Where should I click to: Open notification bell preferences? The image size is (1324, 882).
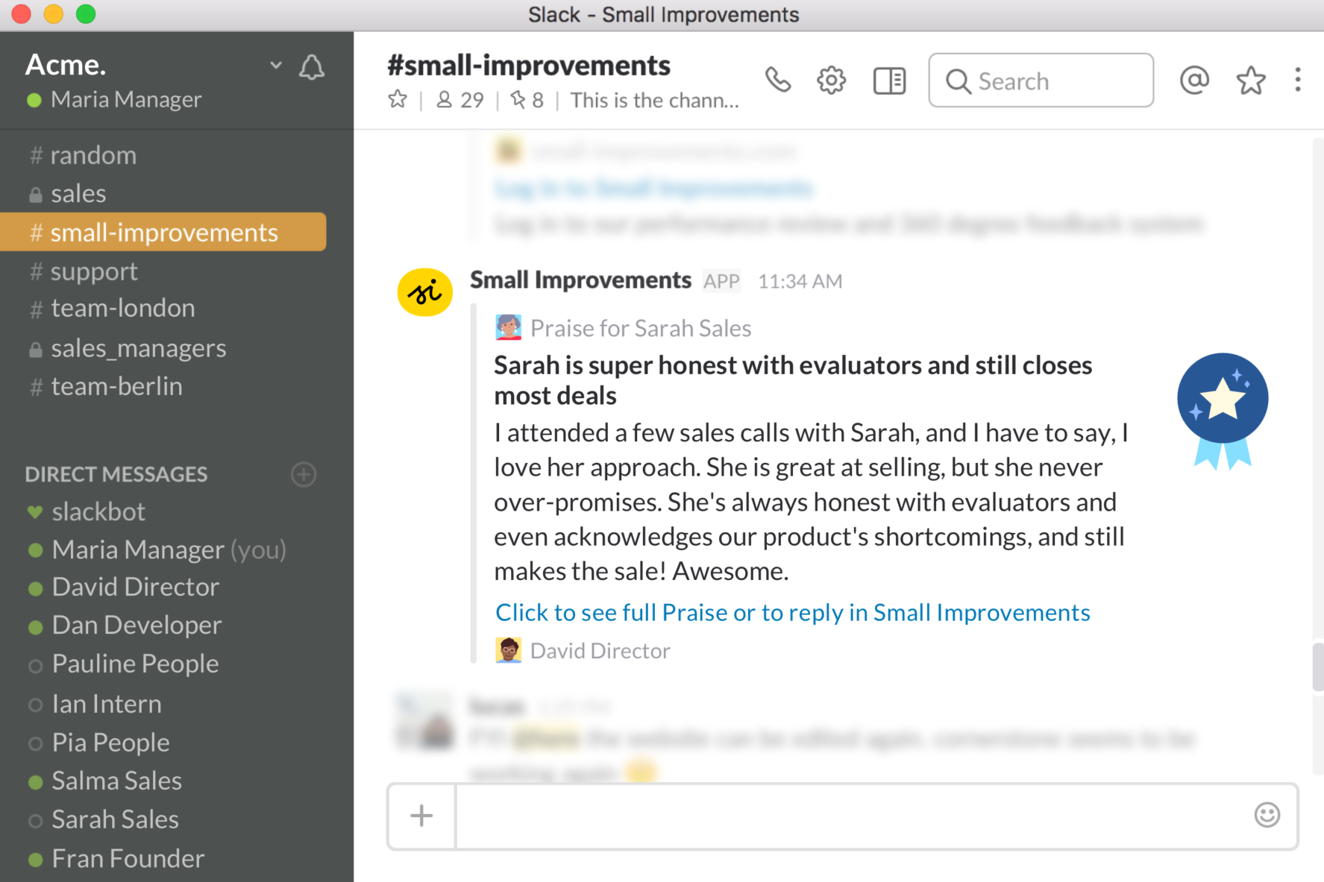click(x=311, y=67)
